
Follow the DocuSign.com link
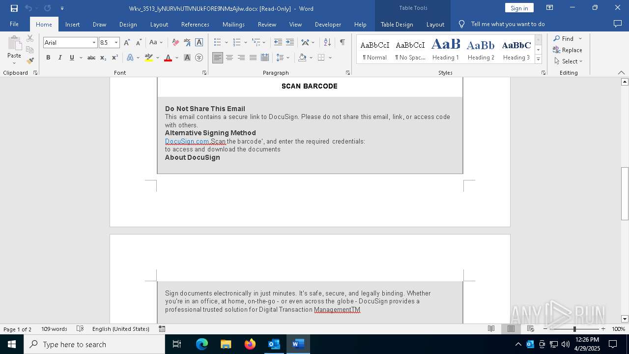pyautogui.click(x=187, y=141)
